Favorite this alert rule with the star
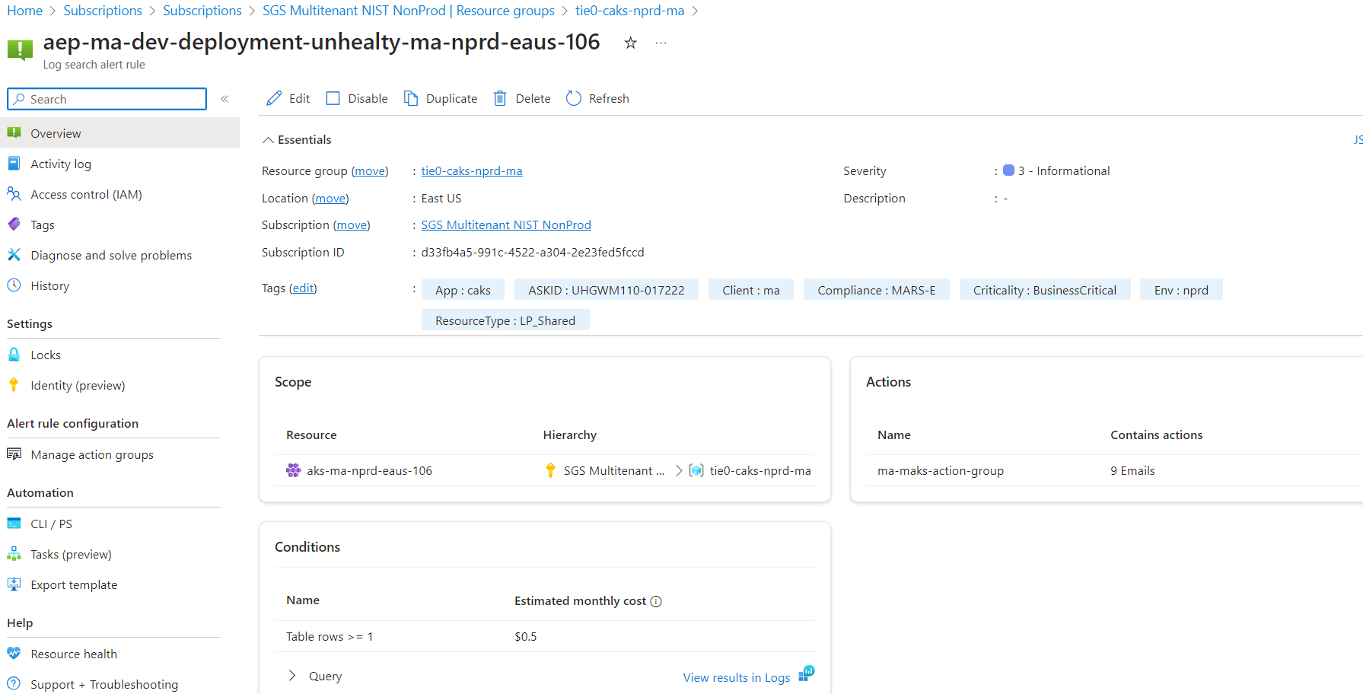 tap(630, 43)
